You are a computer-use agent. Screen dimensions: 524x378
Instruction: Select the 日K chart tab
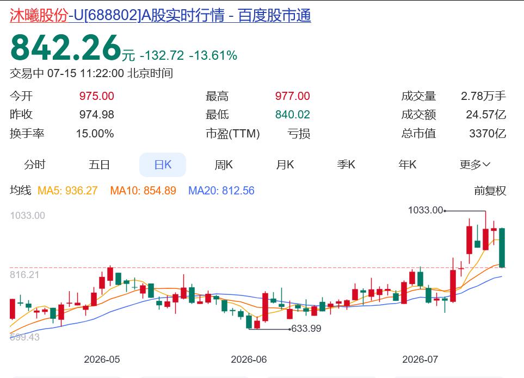(163, 165)
